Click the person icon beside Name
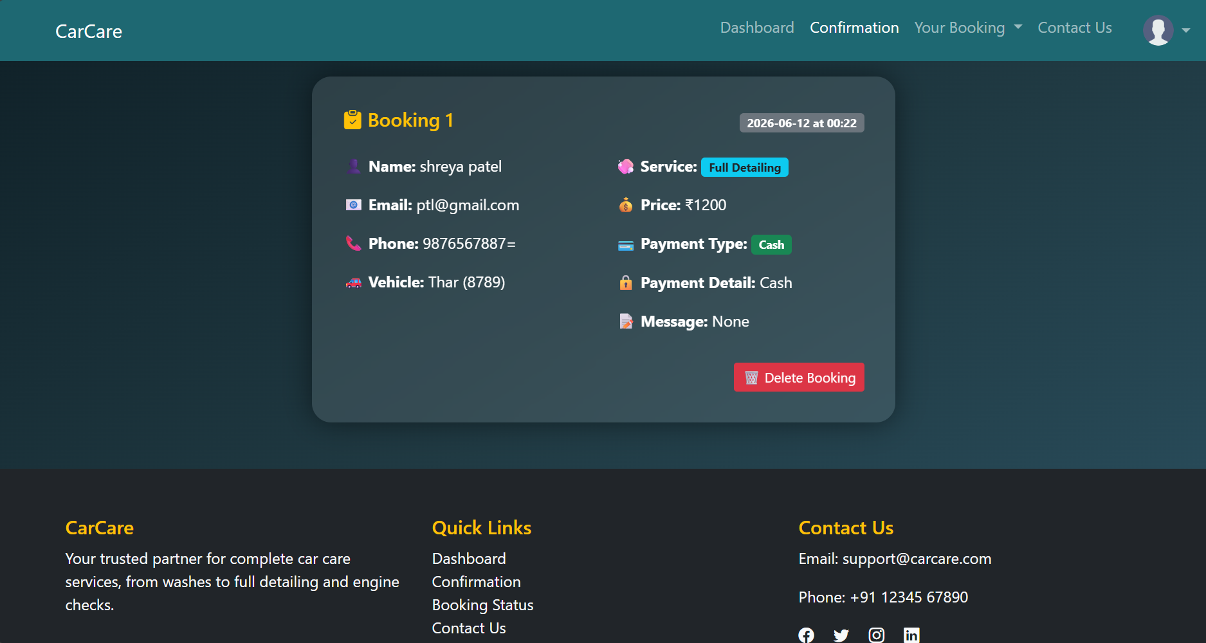Image resolution: width=1206 pixels, height=643 pixels. coord(354,167)
